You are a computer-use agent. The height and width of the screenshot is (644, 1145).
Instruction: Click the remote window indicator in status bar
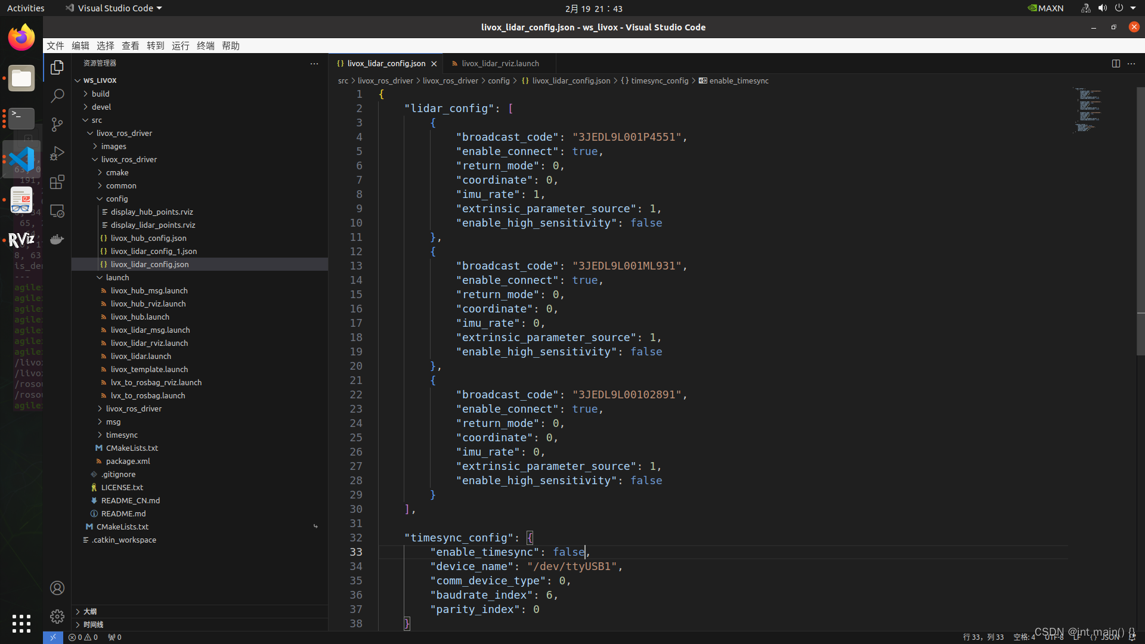pos(52,637)
